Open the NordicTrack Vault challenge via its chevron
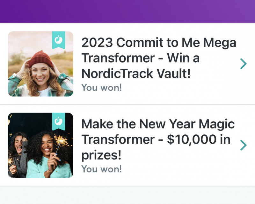 (x=244, y=64)
